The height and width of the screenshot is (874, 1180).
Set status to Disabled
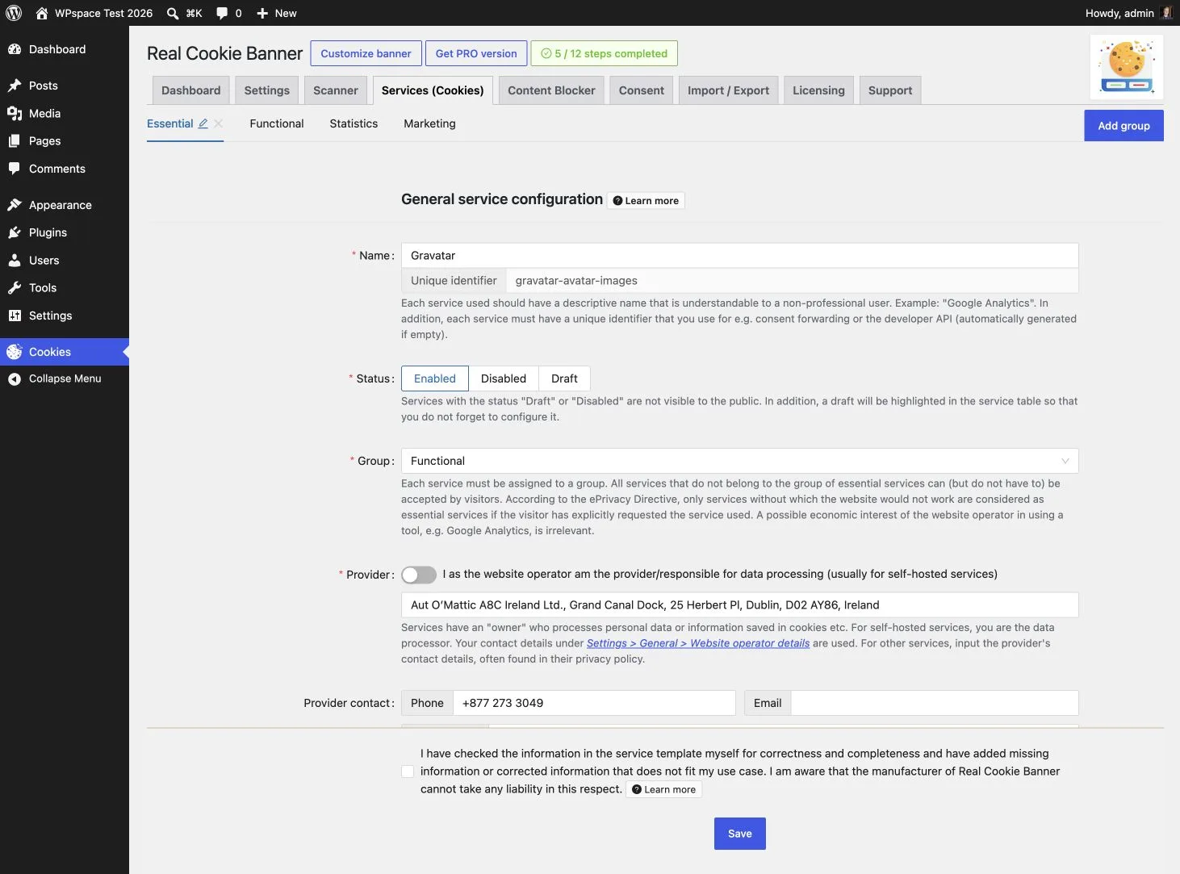(504, 378)
